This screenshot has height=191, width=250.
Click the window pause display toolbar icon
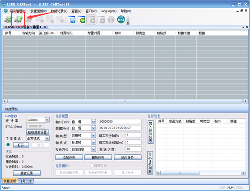tap(101, 19)
